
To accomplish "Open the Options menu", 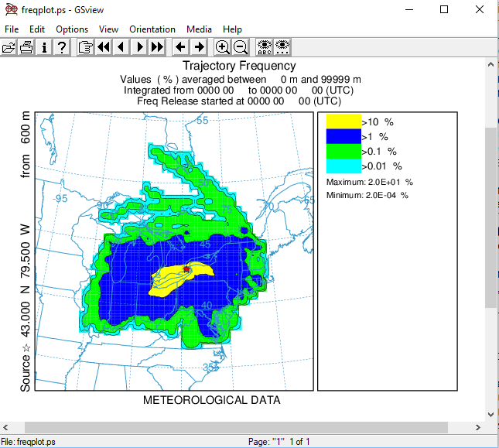I will pos(72,29).
